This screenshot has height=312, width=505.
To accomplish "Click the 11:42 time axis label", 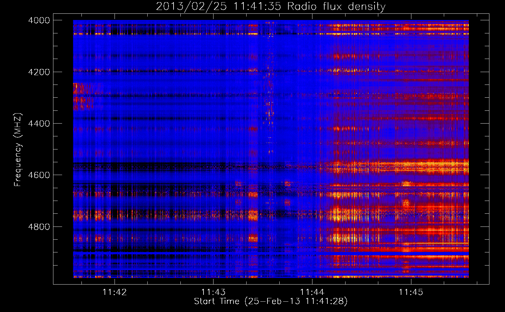I will pyautogui.click(x=115, y=292).
